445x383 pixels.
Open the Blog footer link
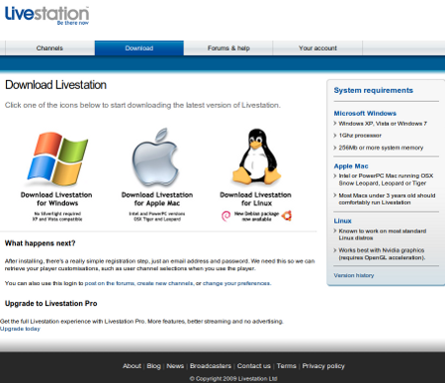pos(153,366)
